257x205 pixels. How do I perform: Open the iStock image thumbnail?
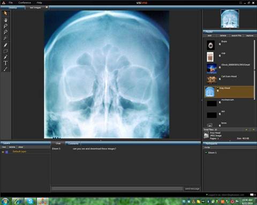pos(211,68)
